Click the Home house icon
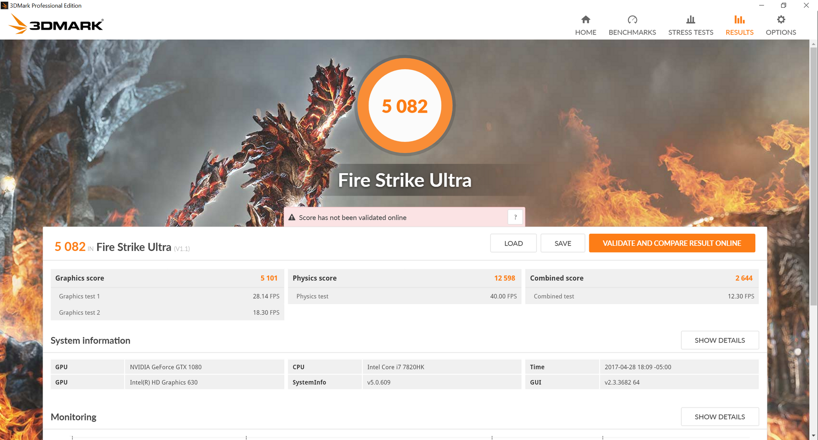Image resolution: width=818 pixels, height=440 pixels. pos(586,20)
